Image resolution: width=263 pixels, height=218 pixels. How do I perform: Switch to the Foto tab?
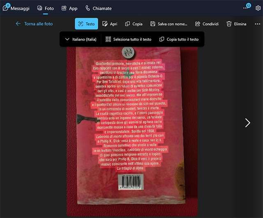46,8
